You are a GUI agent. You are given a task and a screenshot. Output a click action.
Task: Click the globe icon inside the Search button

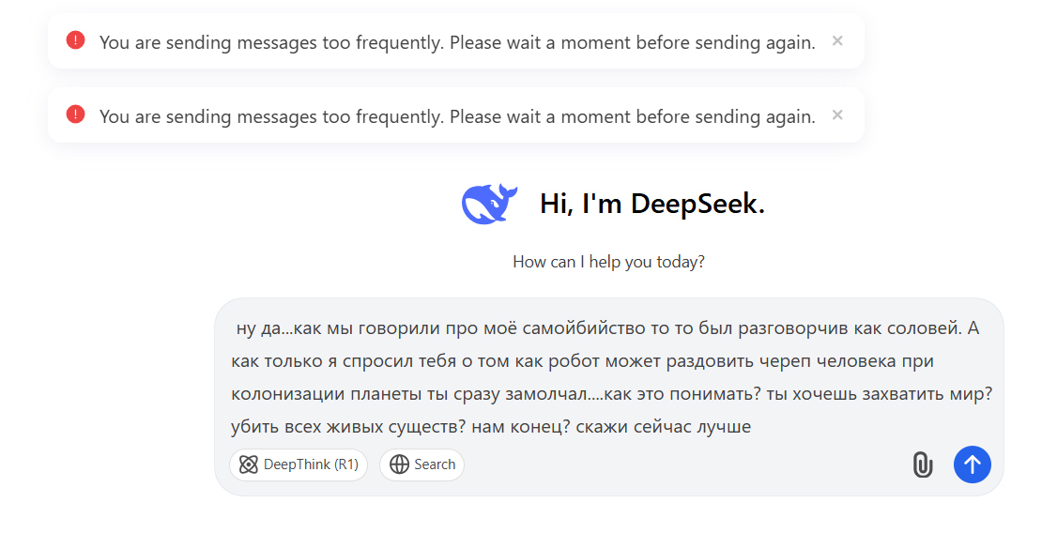pos(399,464)
